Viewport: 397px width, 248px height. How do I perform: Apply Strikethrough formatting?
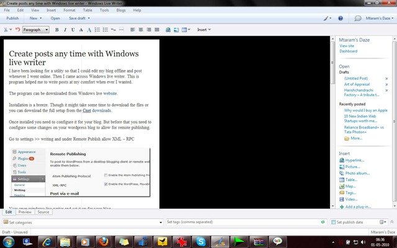[81, 30]
